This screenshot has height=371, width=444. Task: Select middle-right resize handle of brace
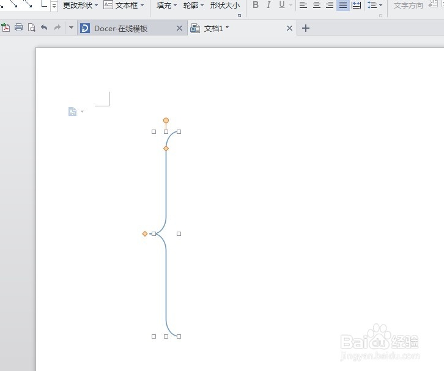(x=179, y=233)
